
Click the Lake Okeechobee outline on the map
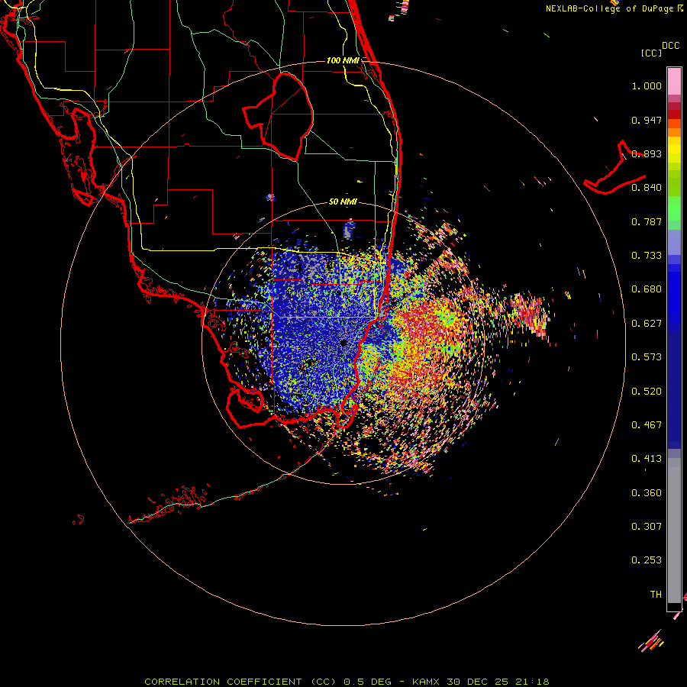278,116
